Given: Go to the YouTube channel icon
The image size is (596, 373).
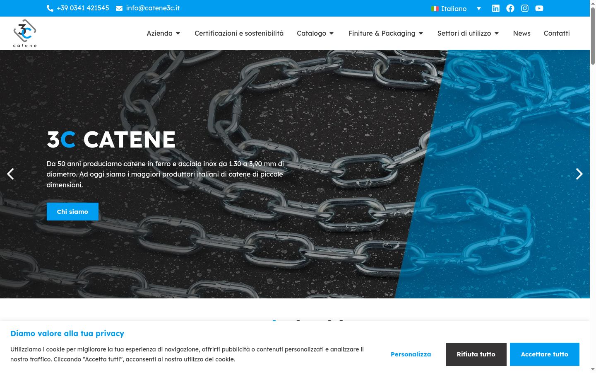Looking at the screenshot, I should point(539,8).
